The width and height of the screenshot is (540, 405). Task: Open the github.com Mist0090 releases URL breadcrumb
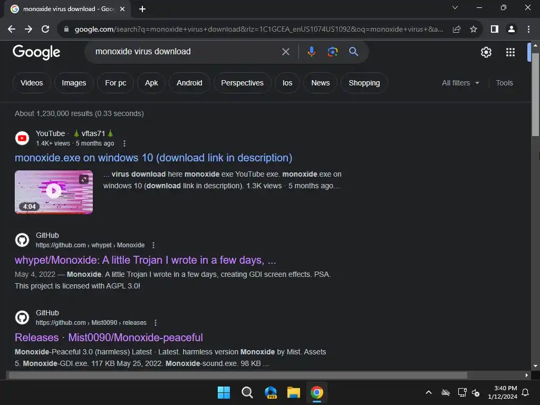click(x=91, y=323)
